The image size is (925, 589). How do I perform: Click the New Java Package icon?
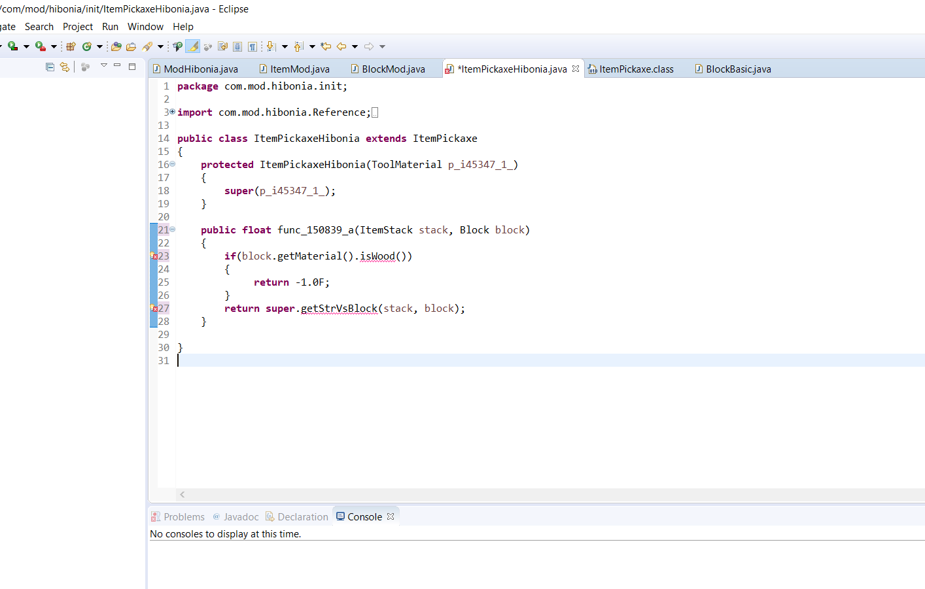tap(71, 46)
